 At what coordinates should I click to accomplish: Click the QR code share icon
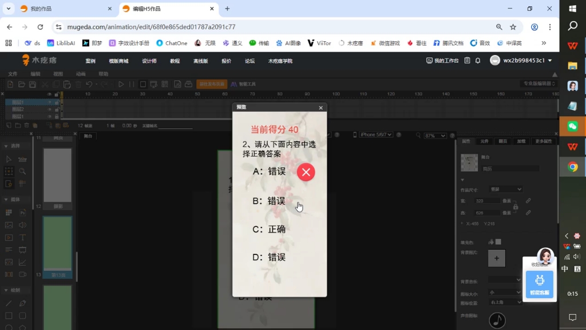tap(165, 84)
